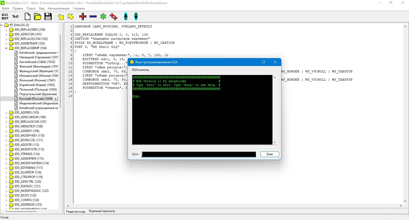Image resolution: width=409 pixels, height=220 pixels.
Task: Select the IDD_MODIFYKEY (110) folder
Action: (29, 136)
